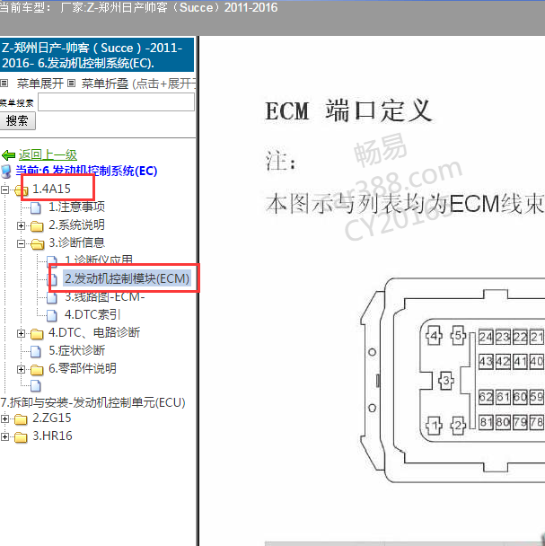Viewport: 545px width, 546px height.
Task: Select the 3.诊断信息 label
Action: (x=76, y=242)
